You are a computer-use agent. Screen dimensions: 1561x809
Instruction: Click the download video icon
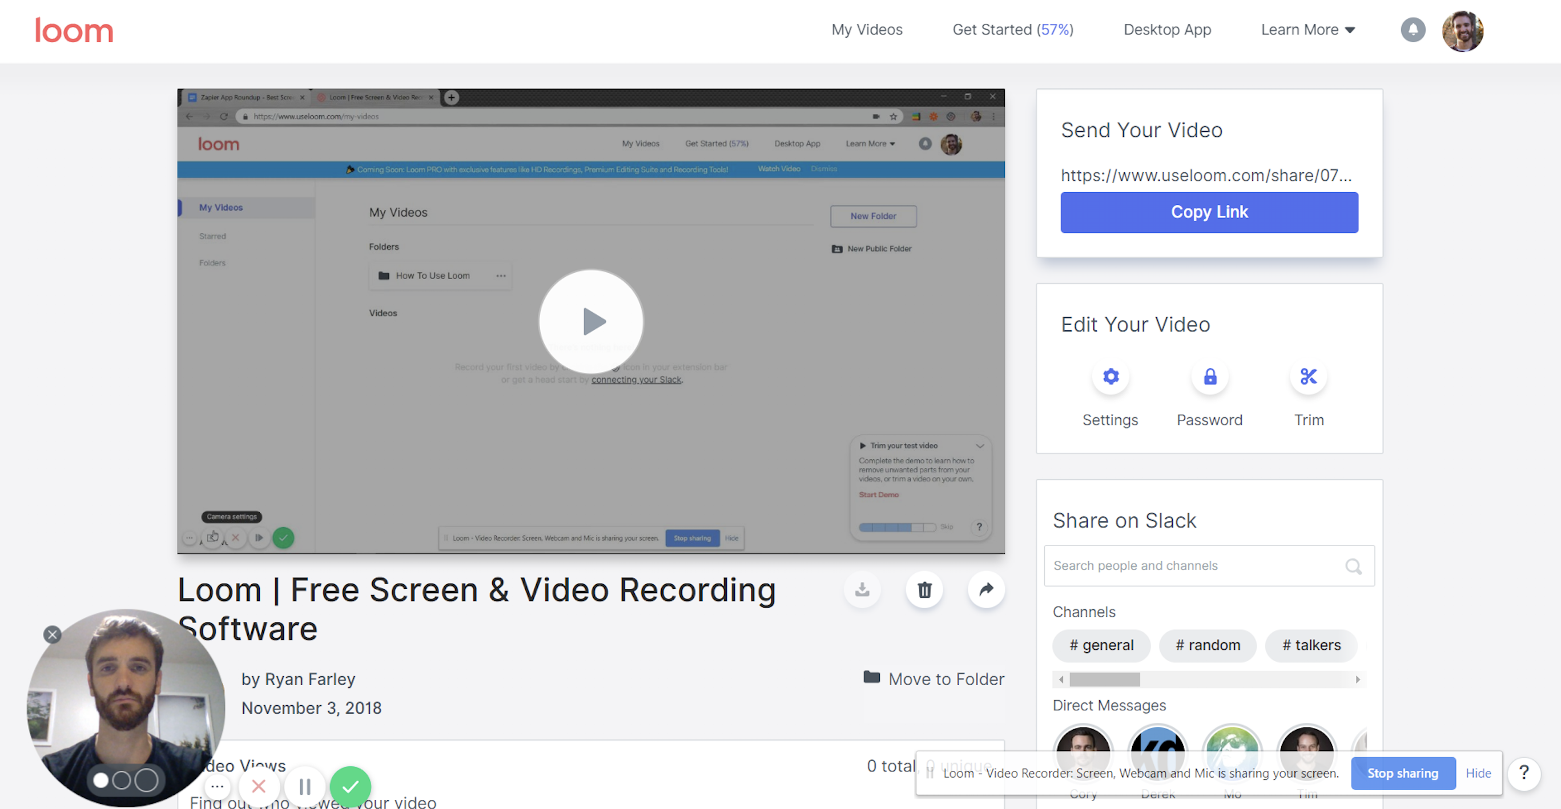click(x=861, y=590)
